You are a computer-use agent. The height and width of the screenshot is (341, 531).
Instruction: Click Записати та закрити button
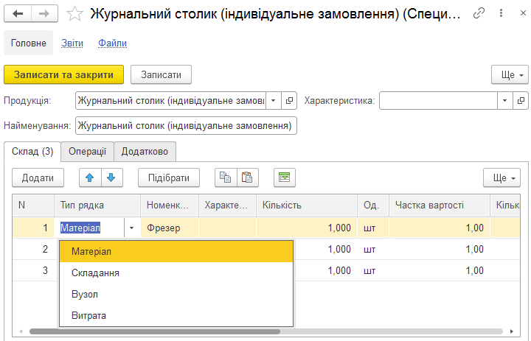63,75
